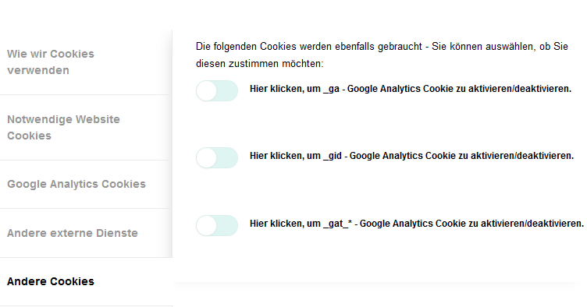Click the word 'Cookies' under Notwendige Website
The width and height of the screenshot is (587, 307).
point(29,136)
